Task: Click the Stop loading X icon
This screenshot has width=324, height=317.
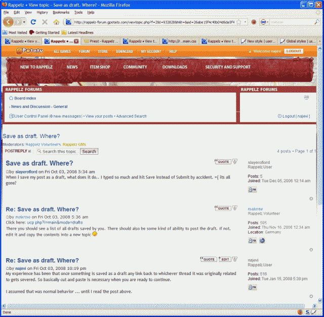Action: tap(45, 22)
